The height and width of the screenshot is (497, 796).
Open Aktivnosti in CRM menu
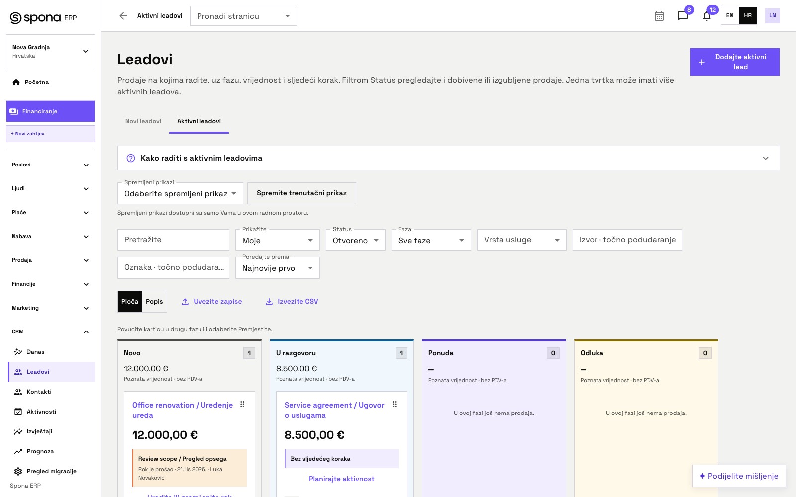[51, 412]
